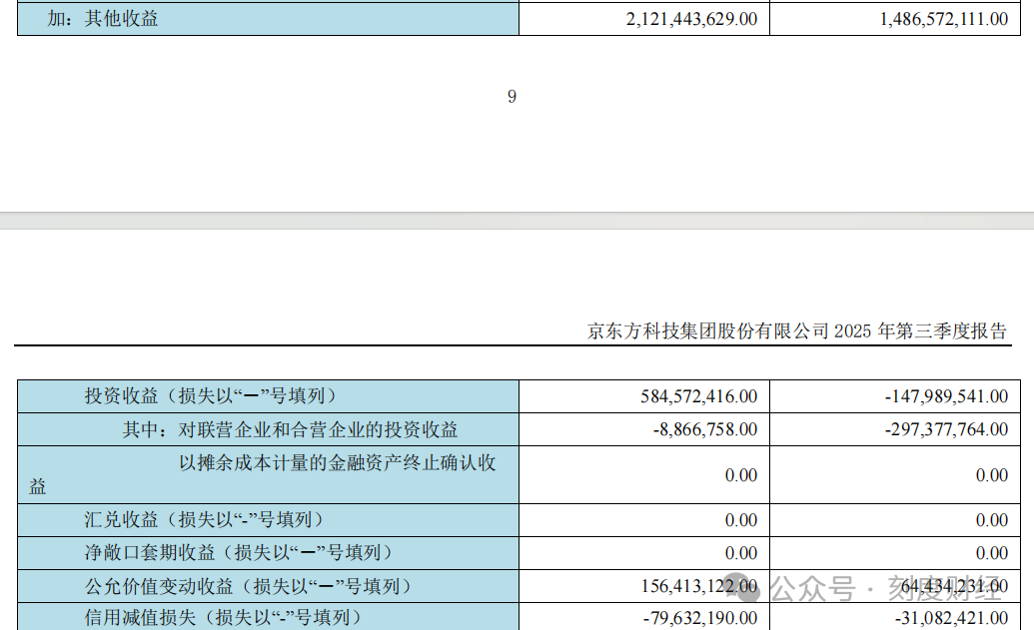The width and height of the screenshot is (1034, 630).
Task: Click the WeChat logo in the watermark
Action: (x=750, y=588)
